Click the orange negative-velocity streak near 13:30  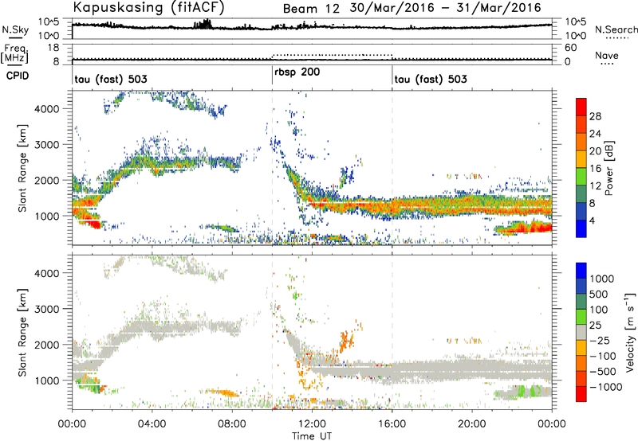346,340
